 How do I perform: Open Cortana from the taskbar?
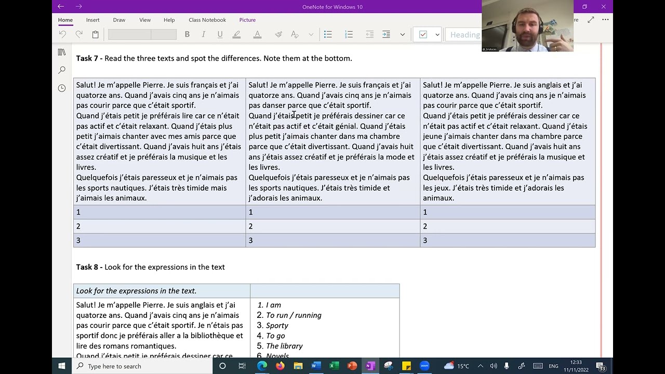click(222, 366)
